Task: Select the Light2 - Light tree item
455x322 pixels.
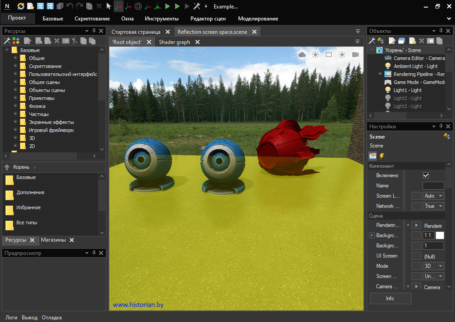Action: coord(407,98)
